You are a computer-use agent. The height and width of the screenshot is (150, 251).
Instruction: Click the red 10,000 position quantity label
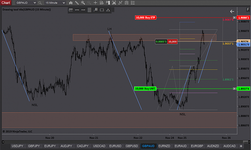[172, 42]
